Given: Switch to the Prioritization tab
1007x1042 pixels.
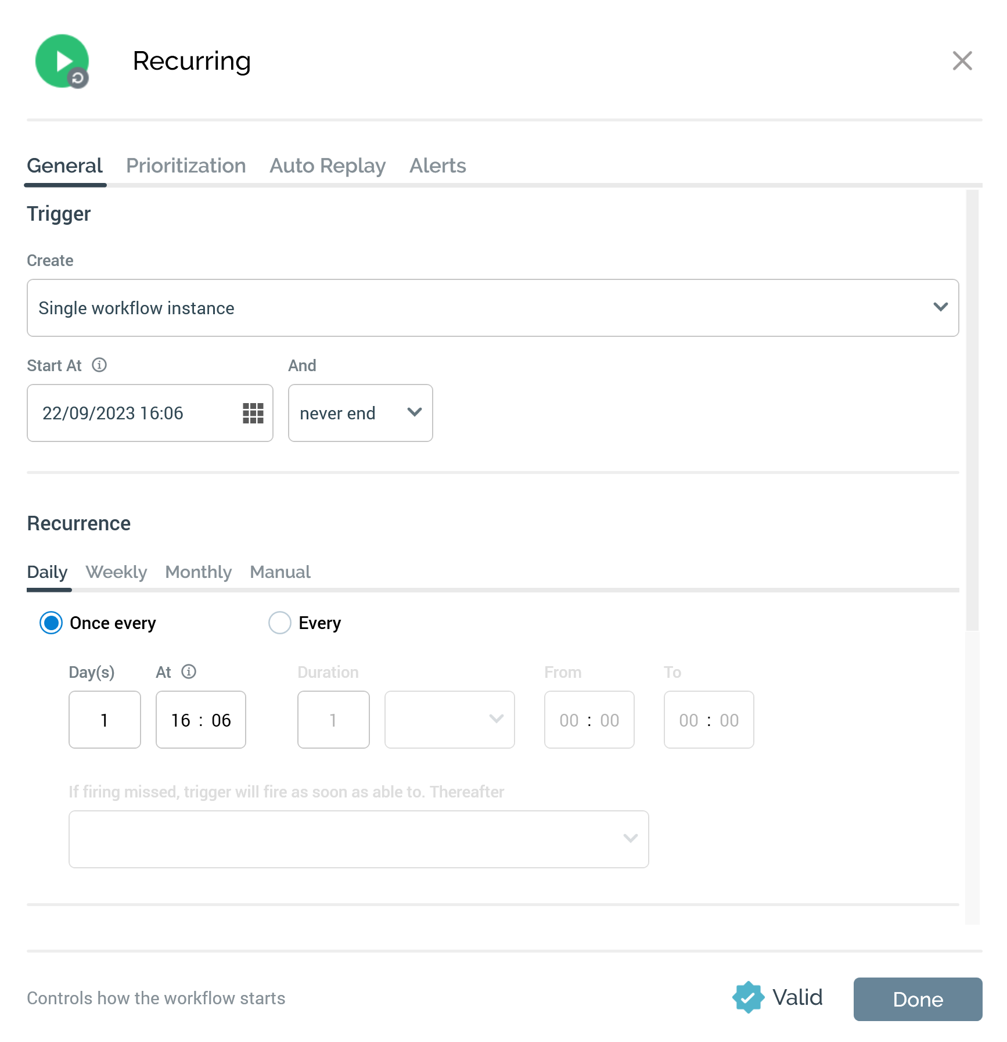Looking at the screenshot, I should tap(186, 166).
